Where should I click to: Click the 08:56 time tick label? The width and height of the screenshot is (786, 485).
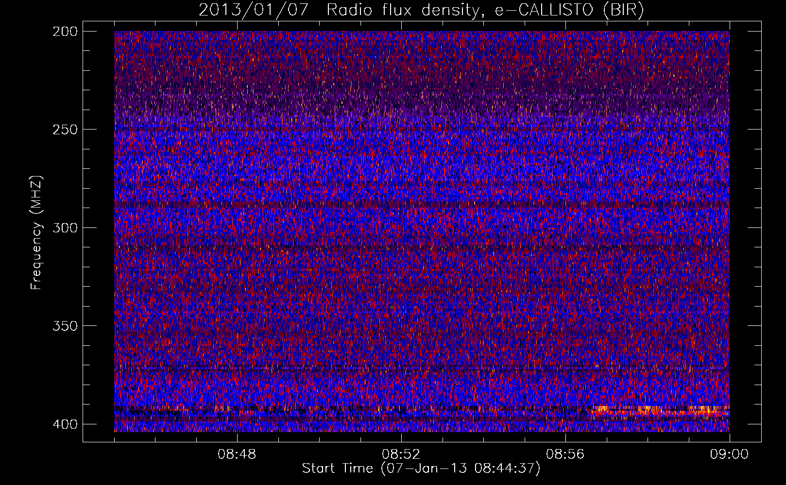click(x=565, y=454)
